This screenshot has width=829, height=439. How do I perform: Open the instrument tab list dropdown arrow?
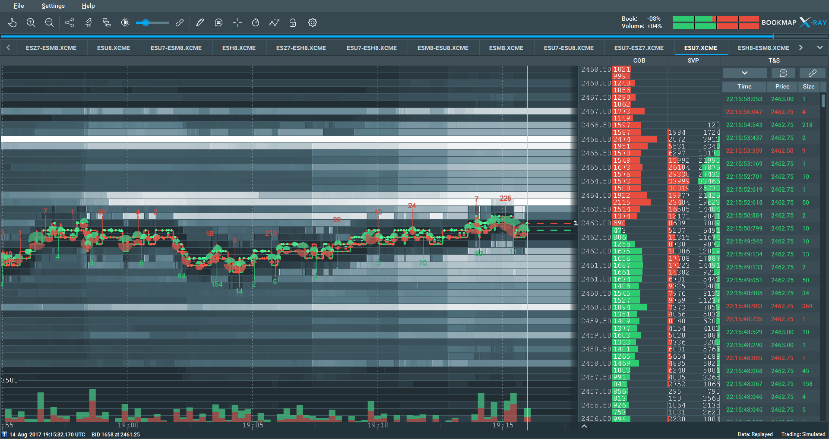coord(820,48)
